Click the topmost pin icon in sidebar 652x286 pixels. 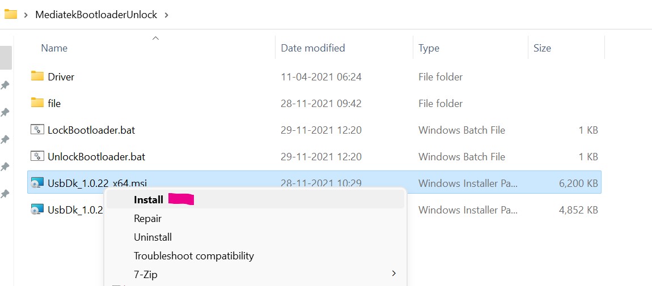(5, 86)
